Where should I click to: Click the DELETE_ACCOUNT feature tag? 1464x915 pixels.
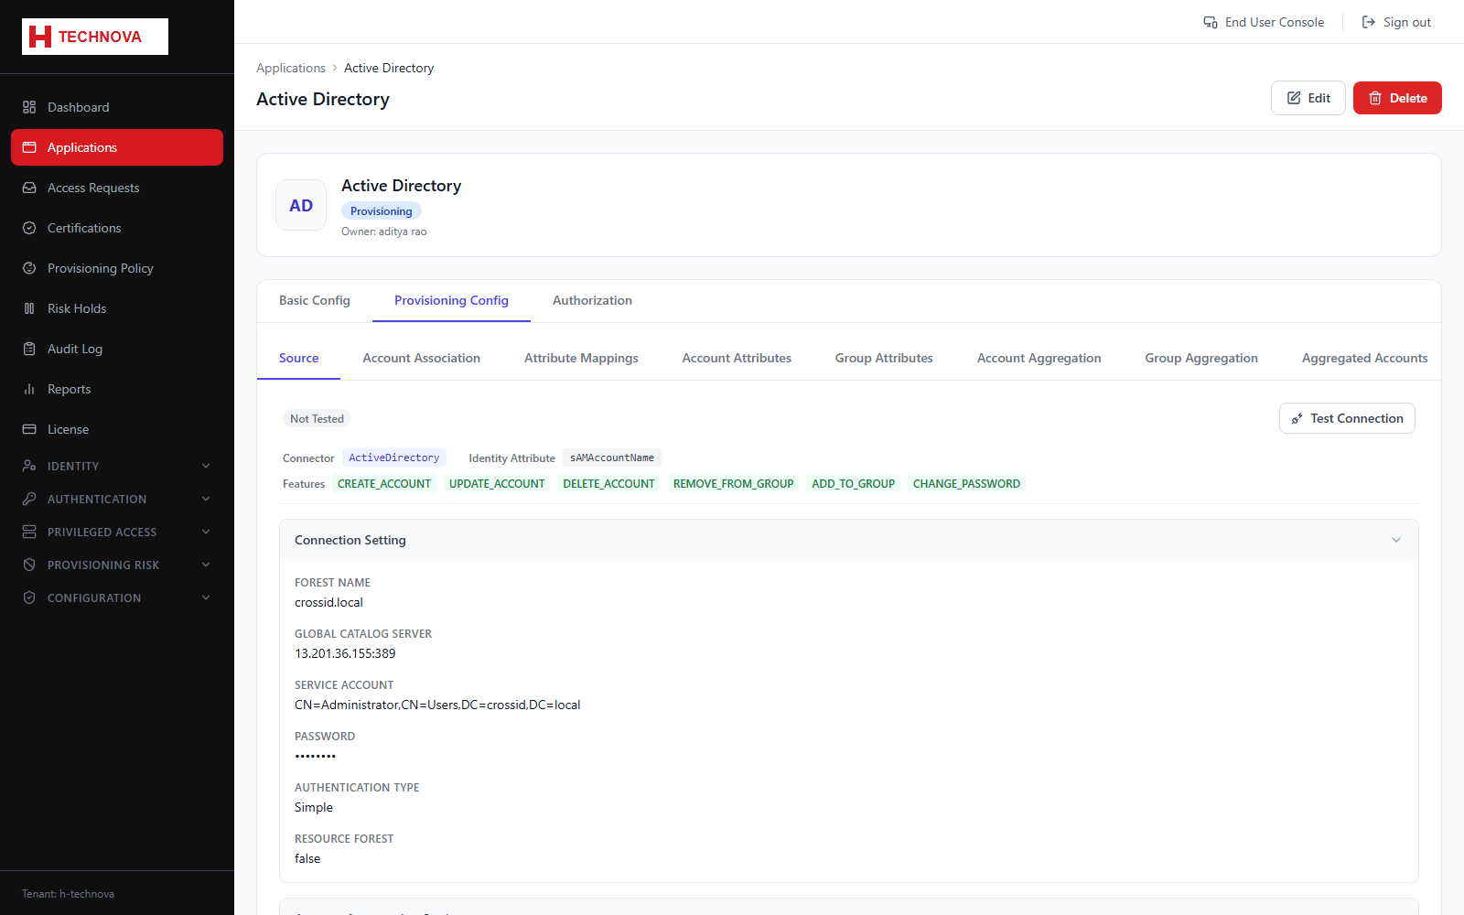pyautogui.click(x=608, y=484)
